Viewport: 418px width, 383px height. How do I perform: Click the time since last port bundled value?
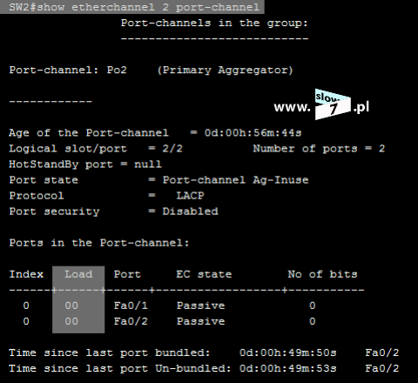pos(287,353)
